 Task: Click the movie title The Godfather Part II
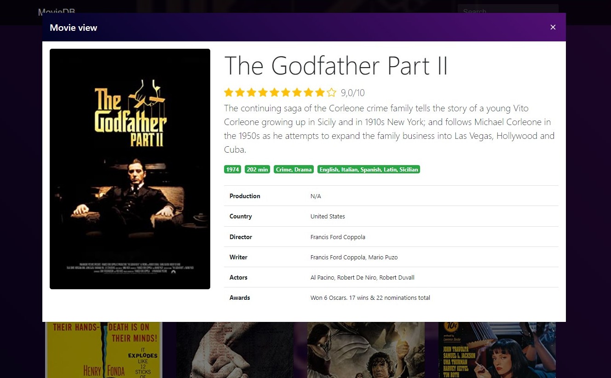click(x=336, y=65)
